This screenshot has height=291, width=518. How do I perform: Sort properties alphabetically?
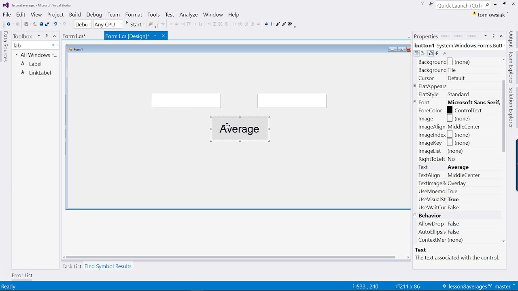coord(423,53)
